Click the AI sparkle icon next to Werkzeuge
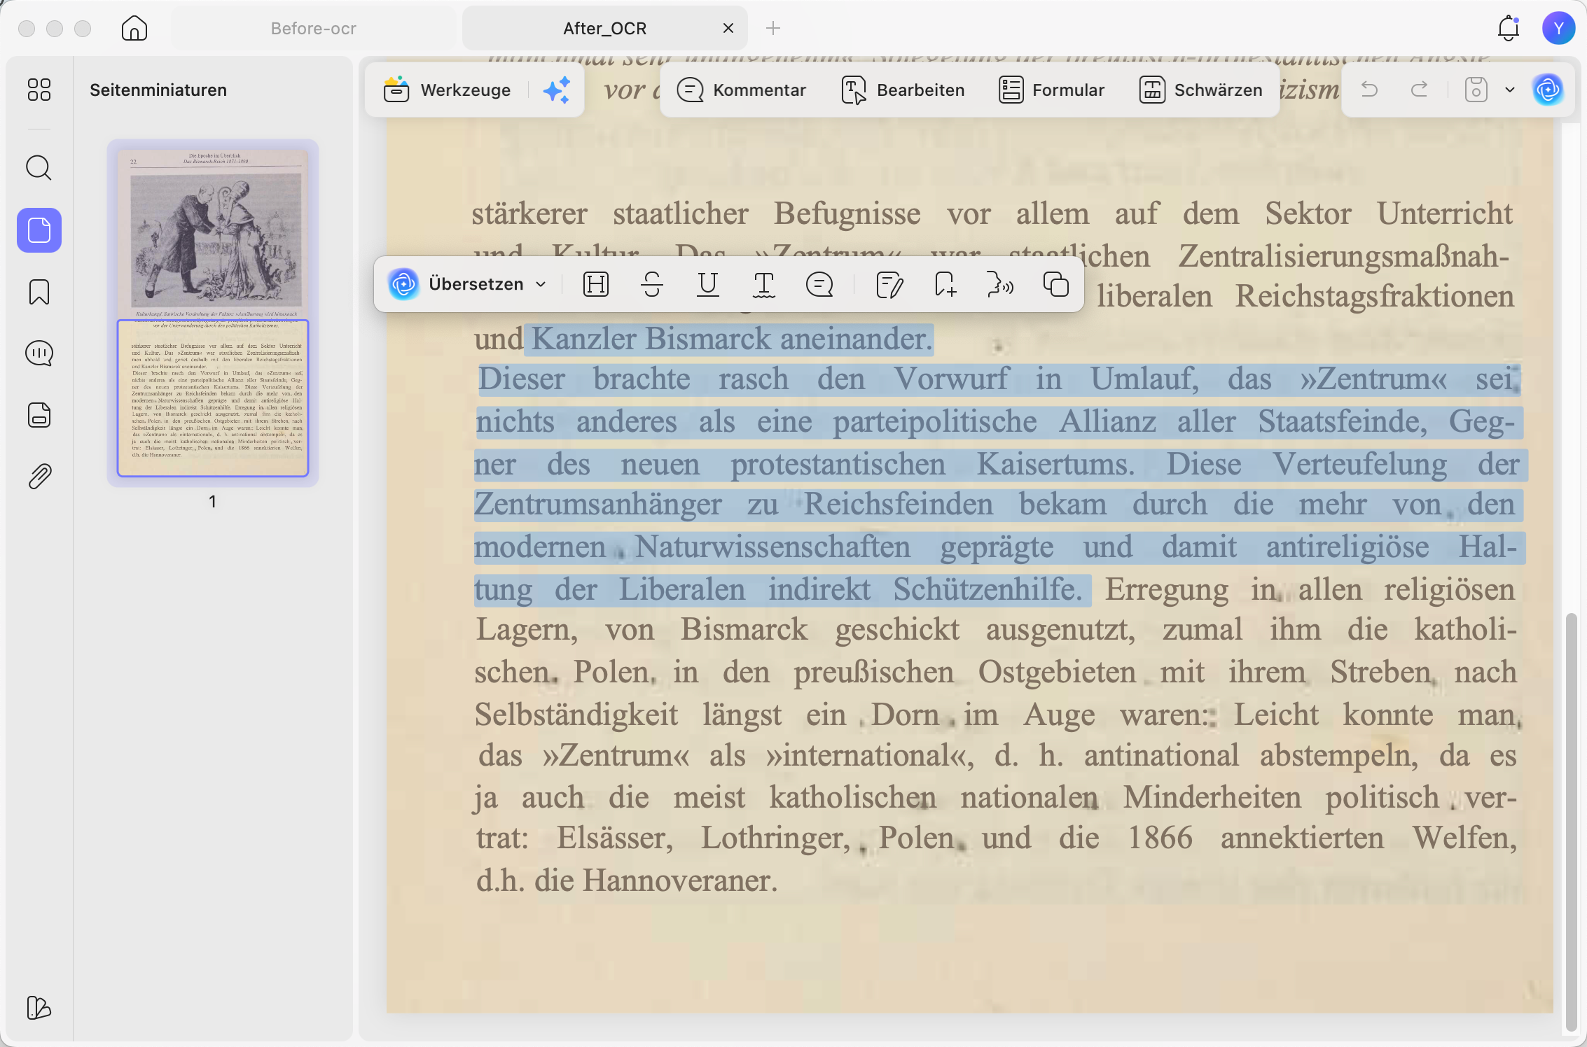Image resolution: width=1587 pixels, height=1047 pixels. [557, 90]
